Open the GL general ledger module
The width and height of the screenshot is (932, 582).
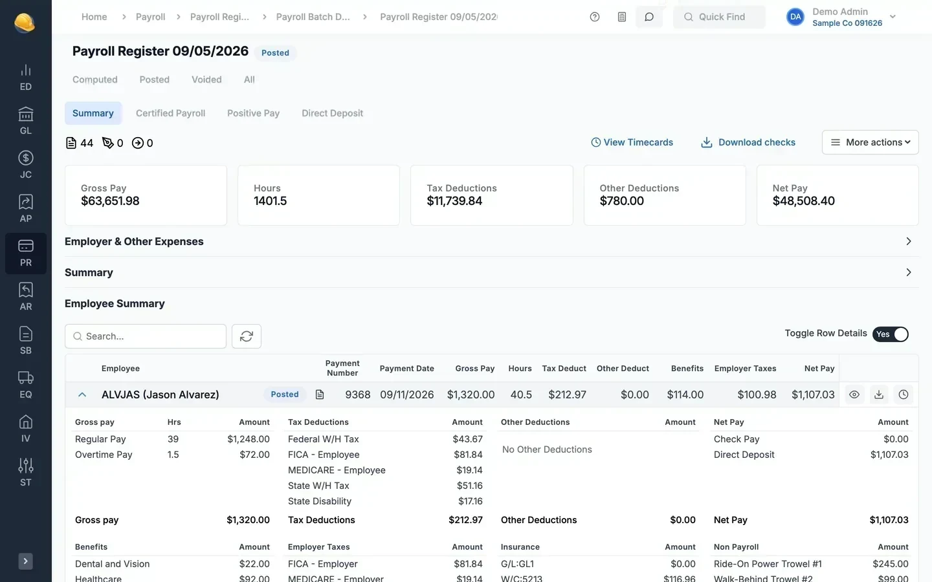(26, 122)
